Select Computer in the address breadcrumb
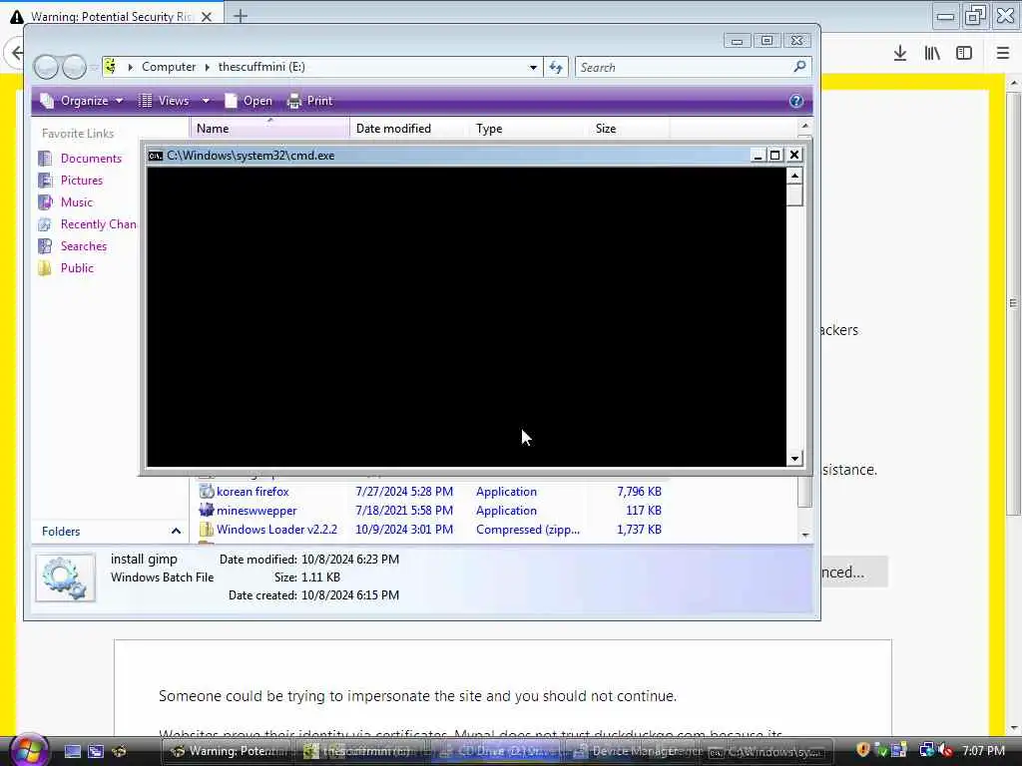Screen dimensions: 1022x766 click(x=168, y=67)
